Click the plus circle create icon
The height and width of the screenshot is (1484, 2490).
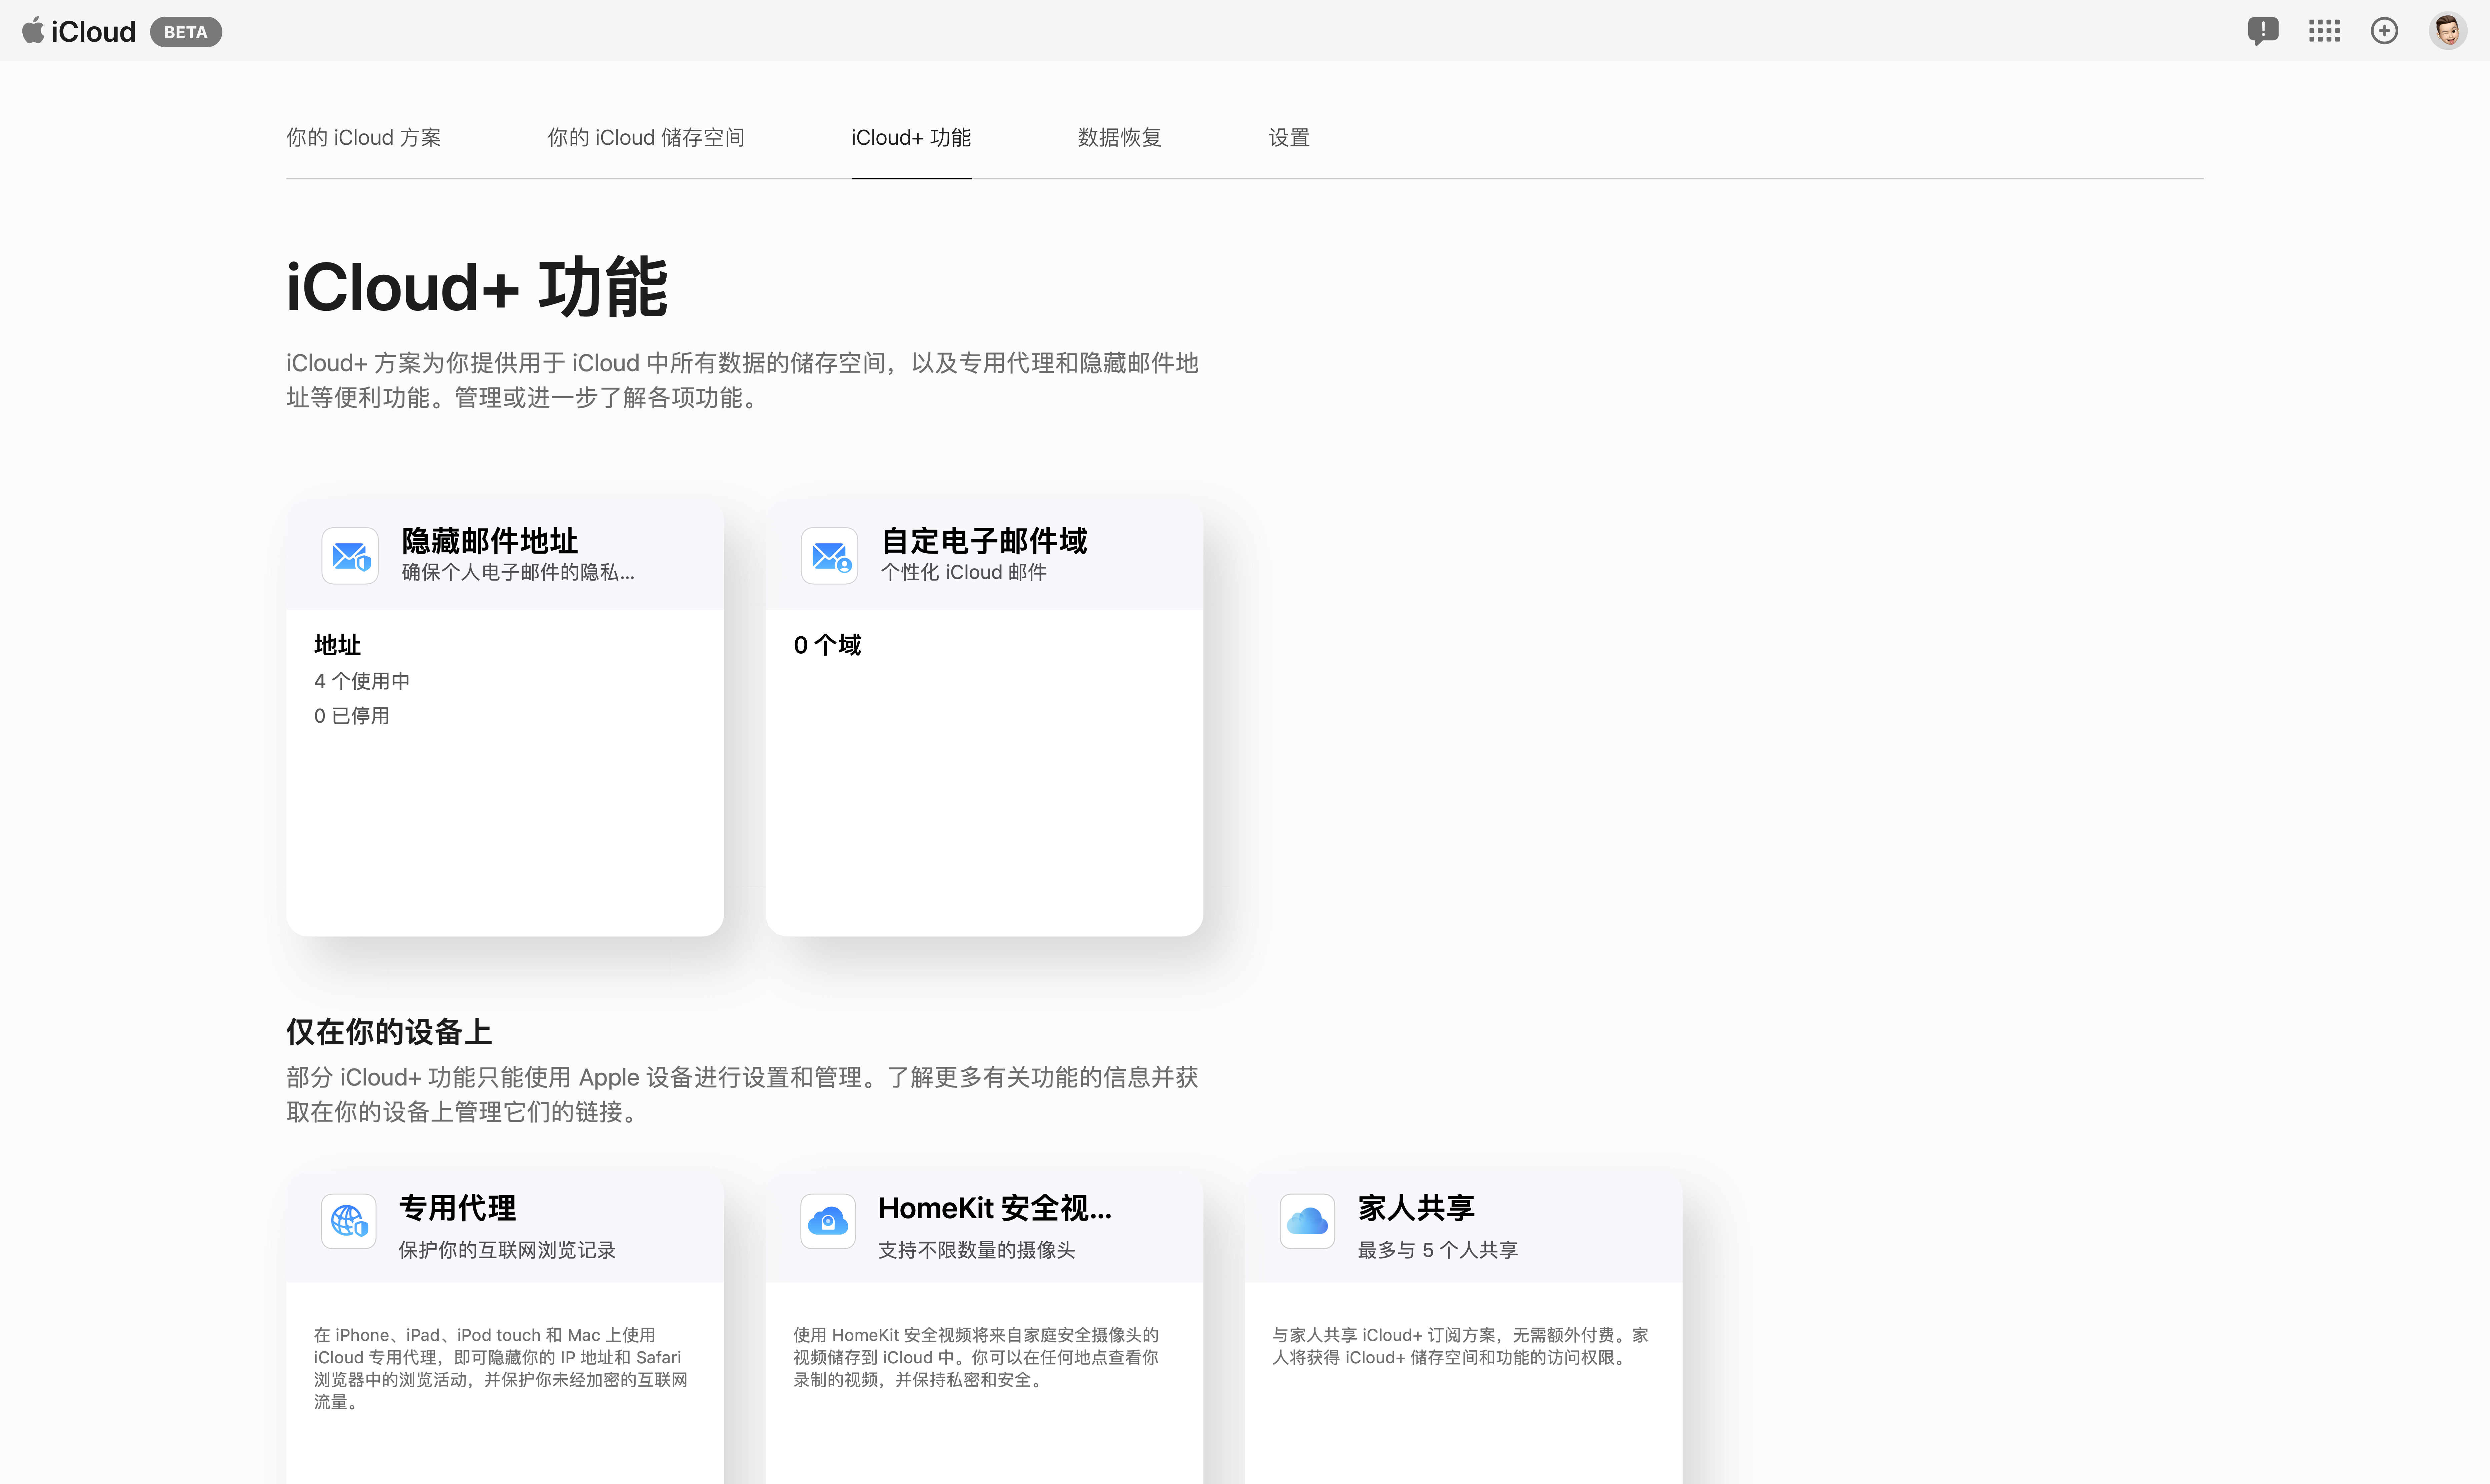(2384, 31)
